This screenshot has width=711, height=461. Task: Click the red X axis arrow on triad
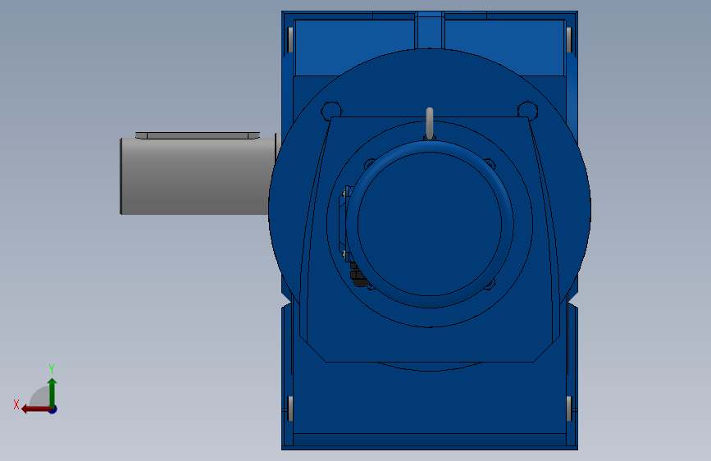click(36, 409)
